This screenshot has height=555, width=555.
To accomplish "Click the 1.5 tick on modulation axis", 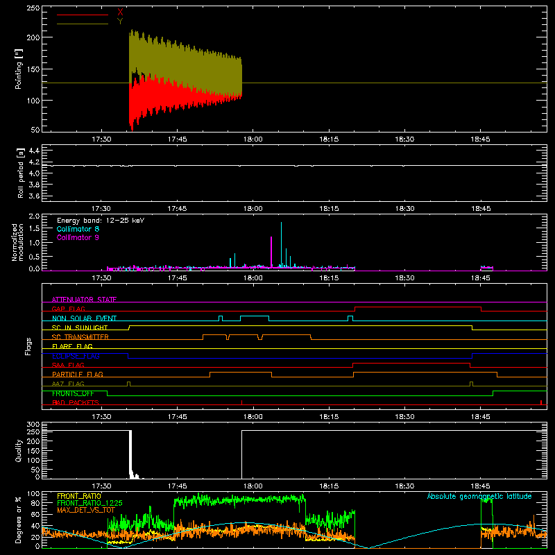I will click(x=34, y=229).
